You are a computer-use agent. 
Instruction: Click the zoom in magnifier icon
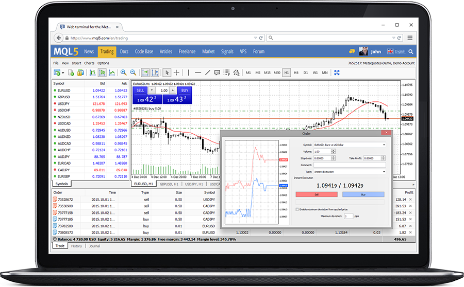[123, 73]
